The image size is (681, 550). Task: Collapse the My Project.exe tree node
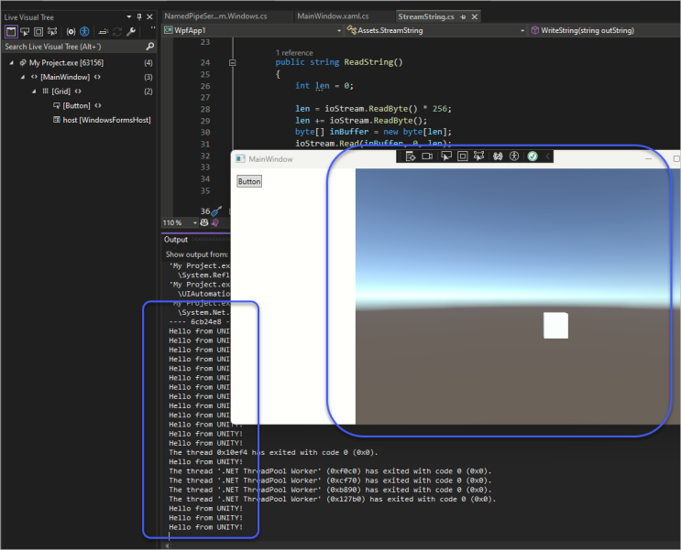point(12,63)
